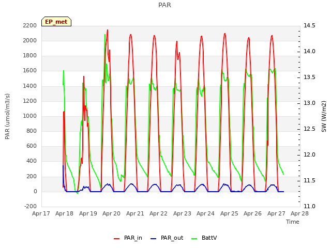
Task: Toggle the PAR_out legend entry
Action: coord(167,238)
